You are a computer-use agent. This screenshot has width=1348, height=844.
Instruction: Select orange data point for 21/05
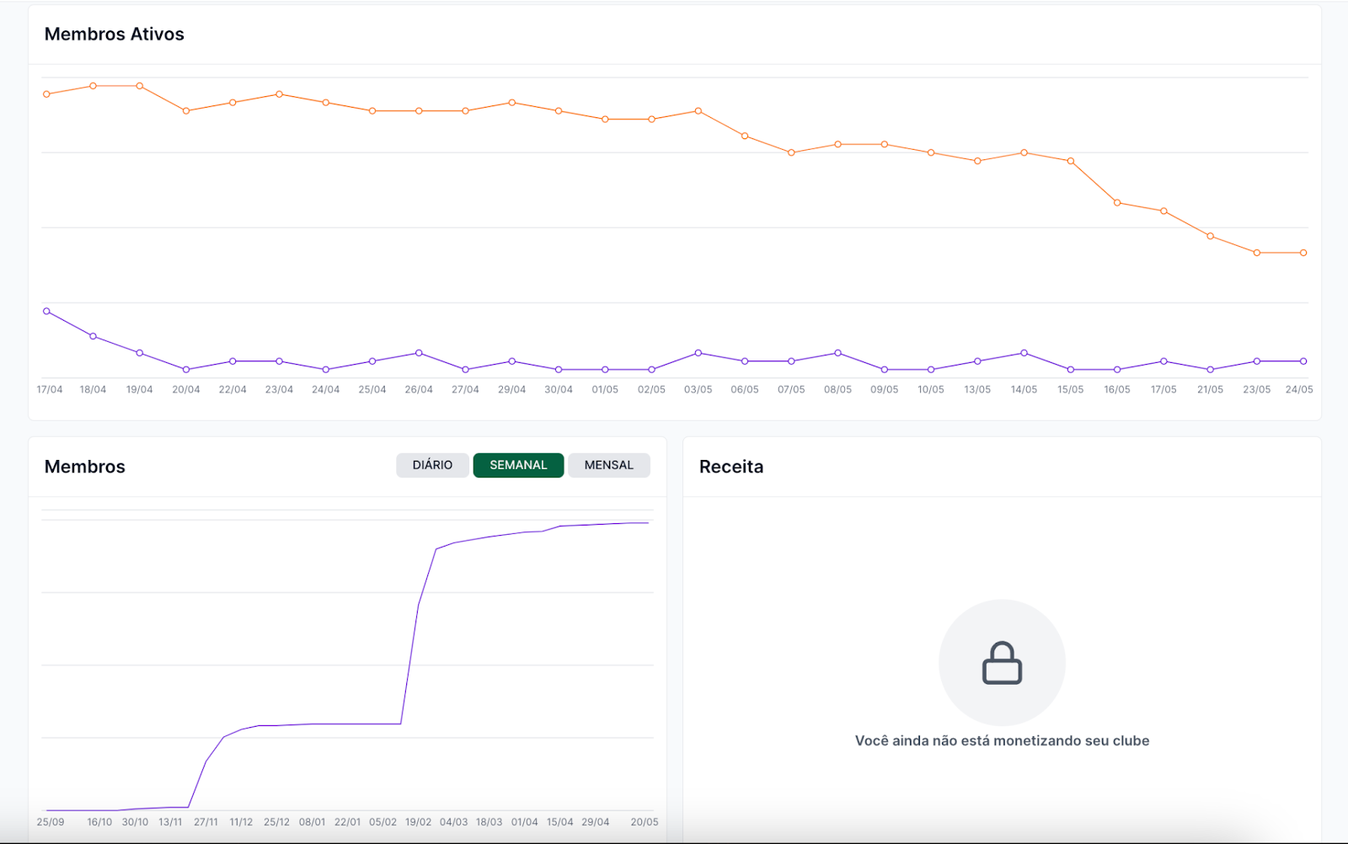pyautogui.click(x=1211, y=236)
